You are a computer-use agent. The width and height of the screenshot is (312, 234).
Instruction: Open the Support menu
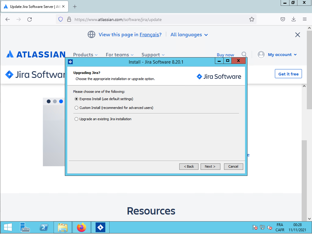coord(153,55)
